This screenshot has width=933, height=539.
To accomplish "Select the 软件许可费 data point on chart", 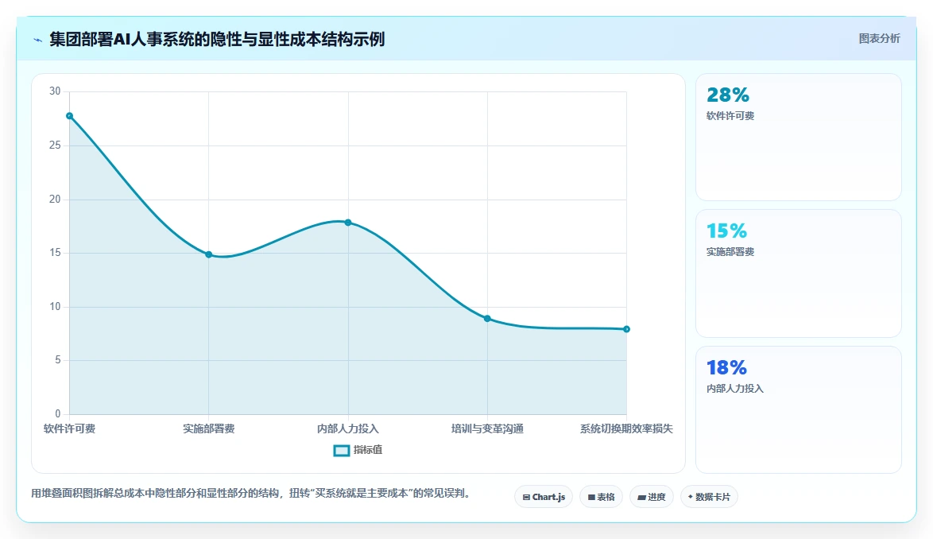I will pyautogui.click(x=70, y=116).
